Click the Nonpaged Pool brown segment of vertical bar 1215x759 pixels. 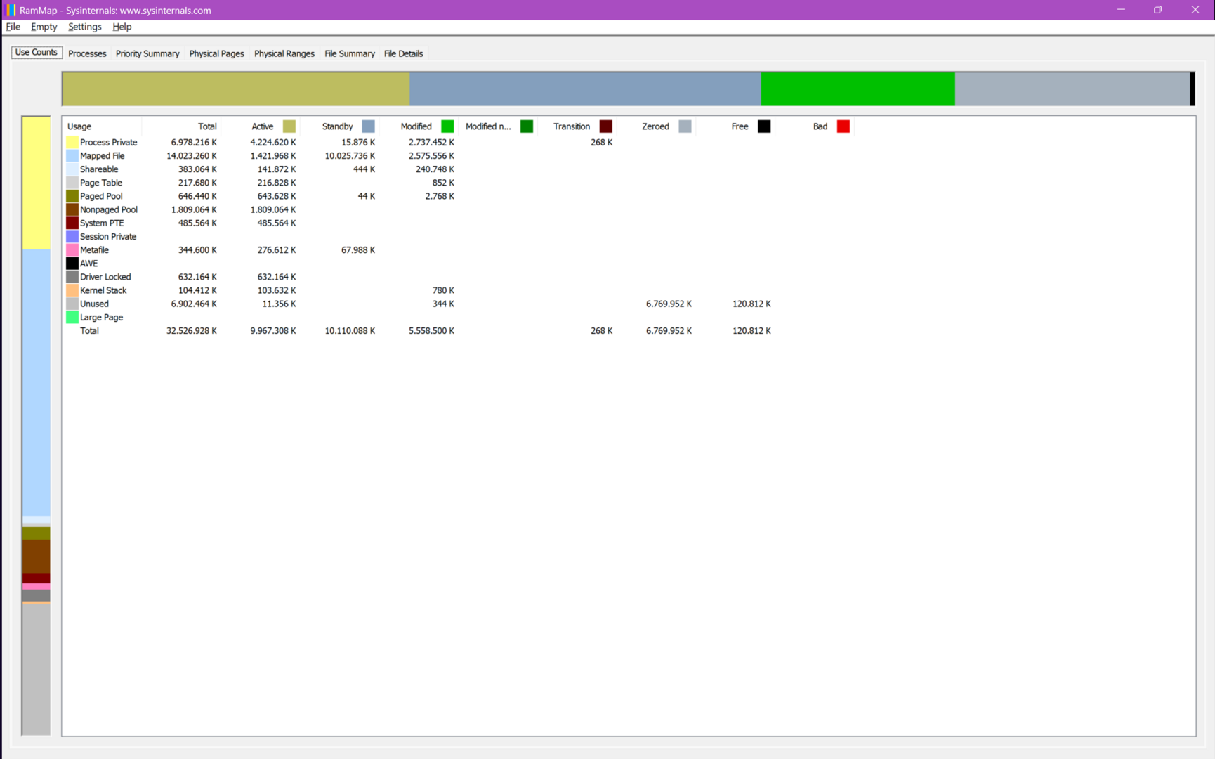point(36,557)
